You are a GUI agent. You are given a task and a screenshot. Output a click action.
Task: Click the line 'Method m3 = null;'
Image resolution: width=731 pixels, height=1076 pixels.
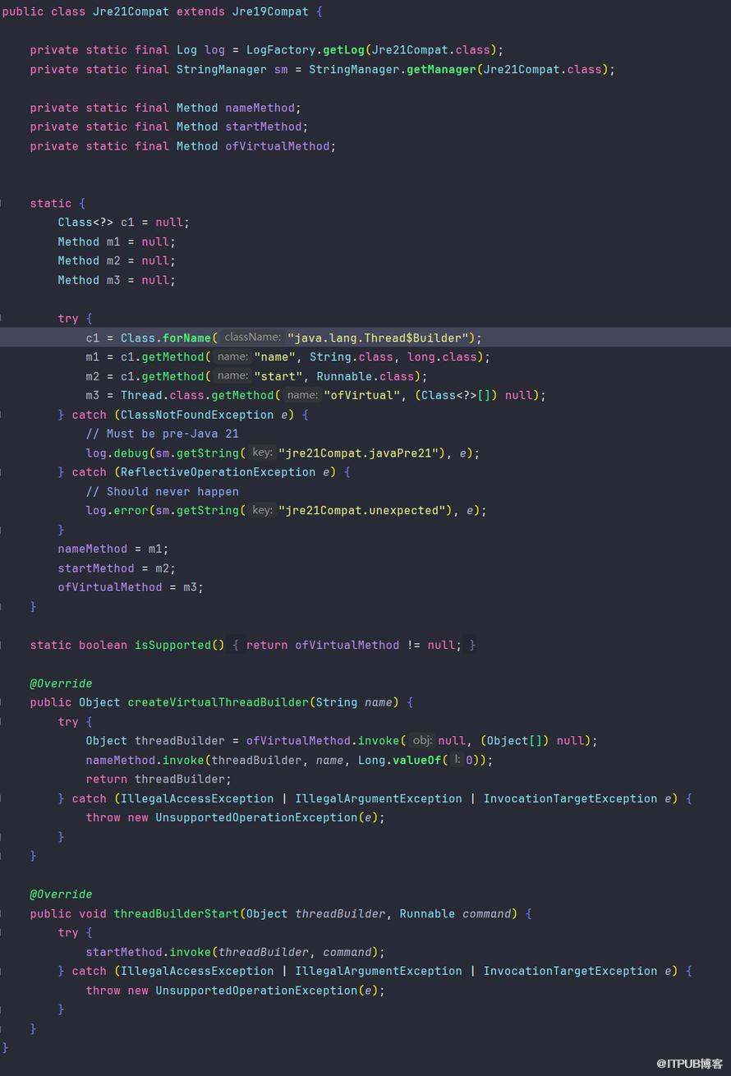[117, 280]
